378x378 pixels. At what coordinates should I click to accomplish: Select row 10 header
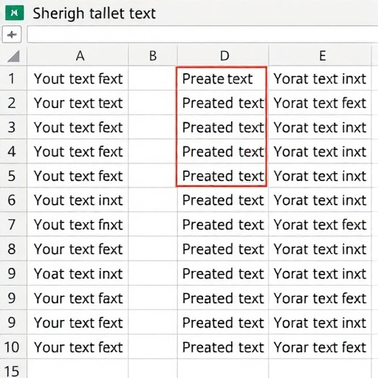pyautogui.click(x=13, y=347)
